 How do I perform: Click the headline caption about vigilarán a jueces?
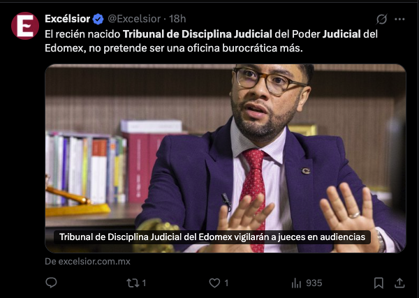(212, 237)
